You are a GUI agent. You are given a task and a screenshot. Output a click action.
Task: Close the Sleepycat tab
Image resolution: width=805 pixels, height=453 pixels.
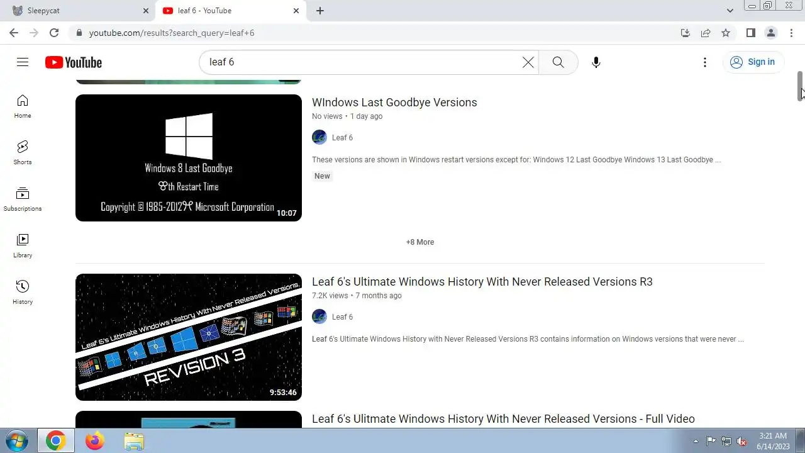pos(146,11)
